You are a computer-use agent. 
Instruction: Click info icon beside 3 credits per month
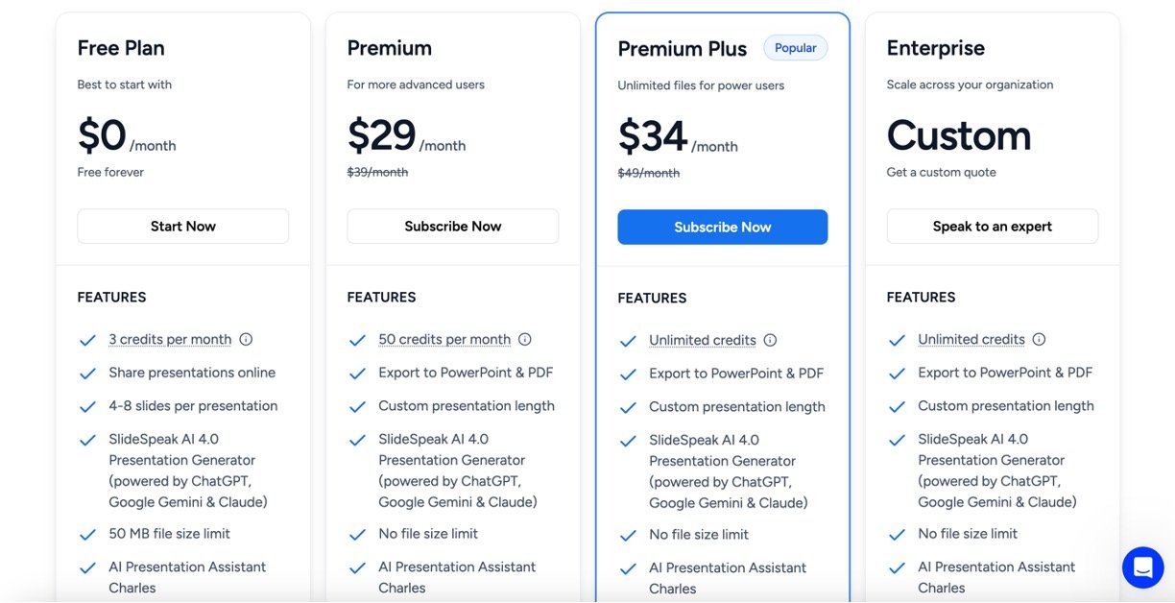[x=246, y=339]
